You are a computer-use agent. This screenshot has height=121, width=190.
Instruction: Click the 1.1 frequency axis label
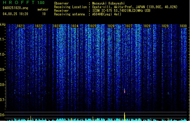pyautogui.click(x=2, y=39)
